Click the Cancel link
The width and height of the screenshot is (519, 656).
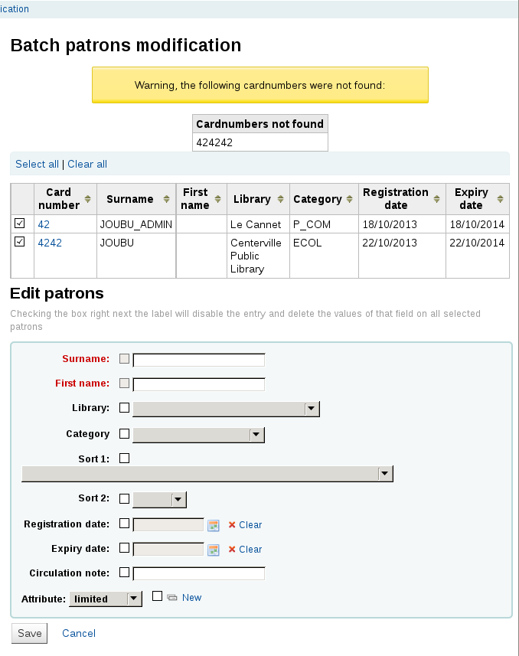pyautogui.click(x=79, y=633)
